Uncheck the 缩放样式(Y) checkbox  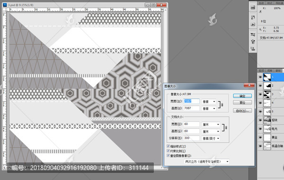coord(168,146)
